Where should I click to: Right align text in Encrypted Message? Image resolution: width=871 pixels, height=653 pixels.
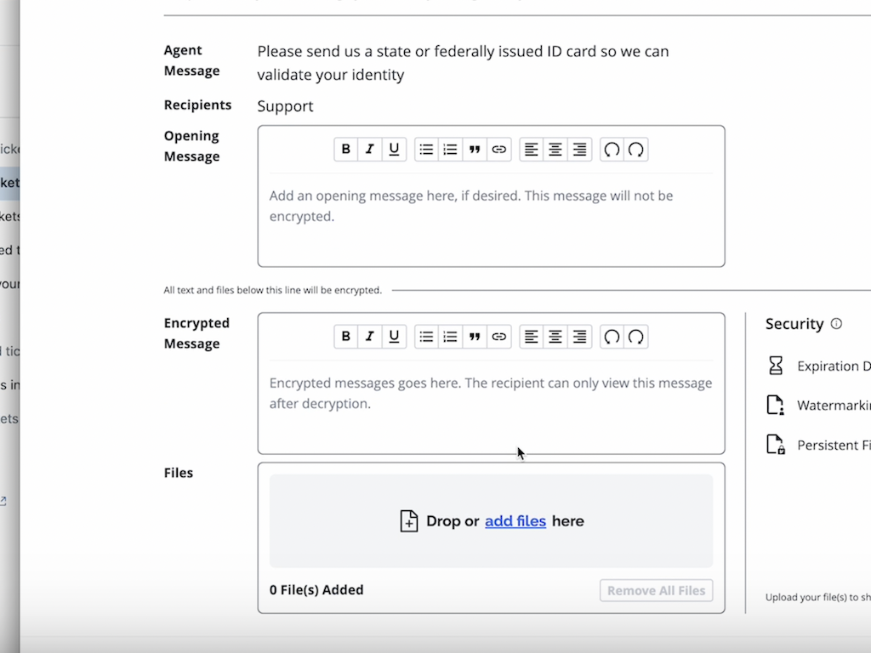579,337
